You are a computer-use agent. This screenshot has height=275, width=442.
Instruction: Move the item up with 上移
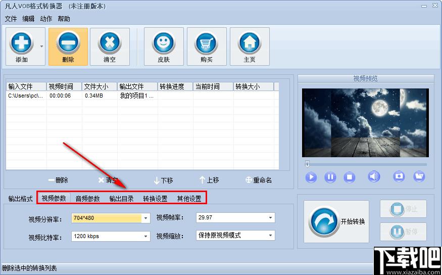(209, 180)
